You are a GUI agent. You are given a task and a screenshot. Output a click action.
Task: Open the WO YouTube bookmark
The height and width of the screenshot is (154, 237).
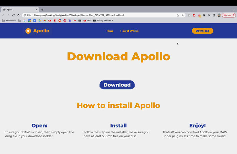(x=87, y=21)
